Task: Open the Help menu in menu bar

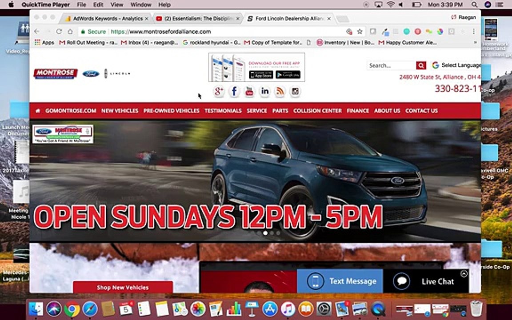Action: click(164, 4)
